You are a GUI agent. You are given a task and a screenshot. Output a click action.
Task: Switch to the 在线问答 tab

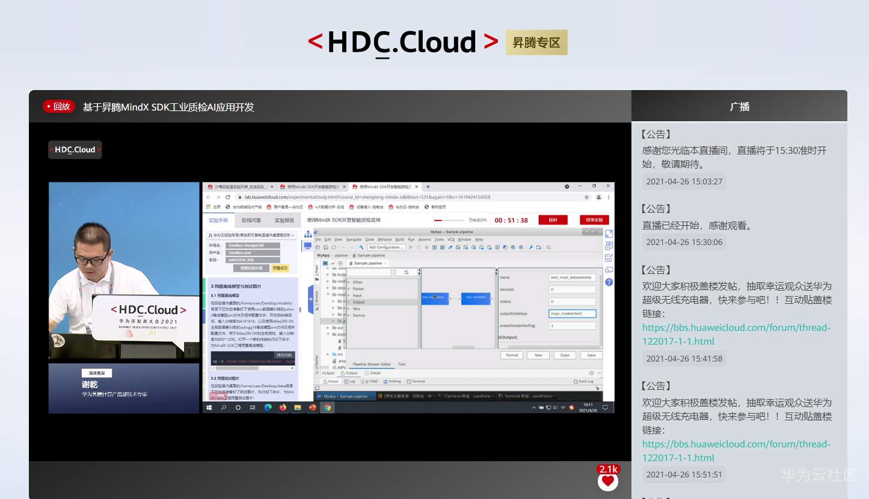pyautogui.click(x=251, y=220)
